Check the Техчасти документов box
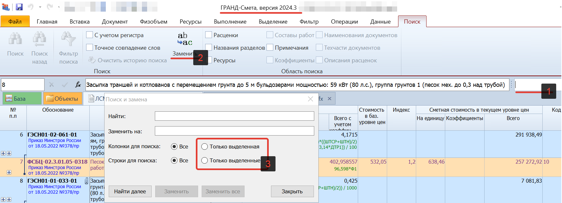562x203 pixels. coord(319,47)
